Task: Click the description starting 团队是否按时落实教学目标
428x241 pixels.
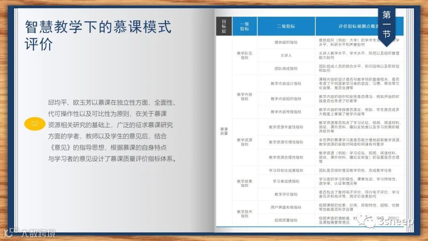Action: [355, 170]
